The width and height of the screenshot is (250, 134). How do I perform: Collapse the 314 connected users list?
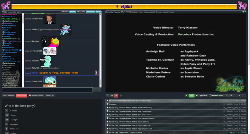[3, 12]
